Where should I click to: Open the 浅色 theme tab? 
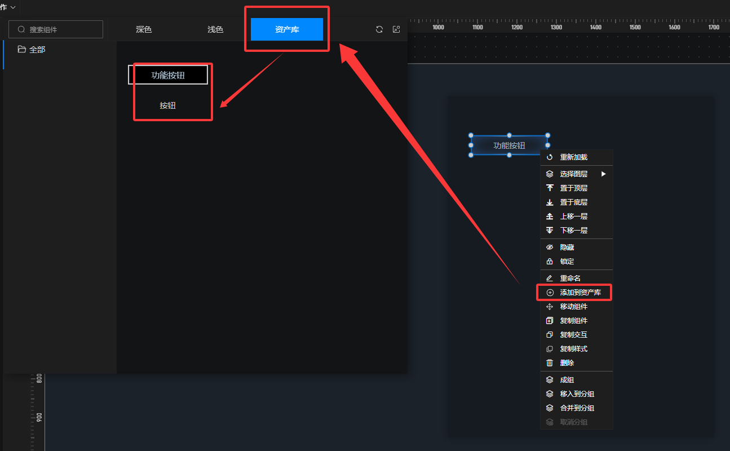point(215,29)
